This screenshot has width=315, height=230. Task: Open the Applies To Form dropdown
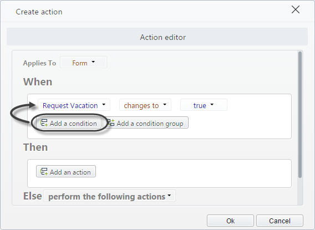click(83, 63)
